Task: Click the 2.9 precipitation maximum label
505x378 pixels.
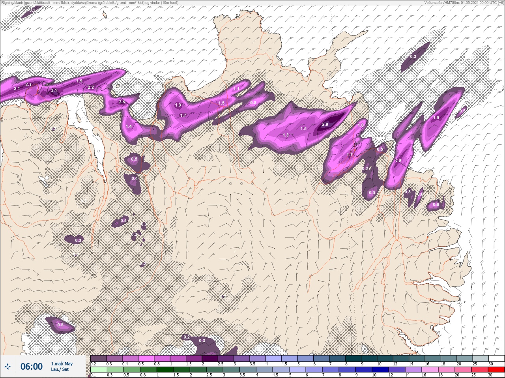Action: coord(325,124)
